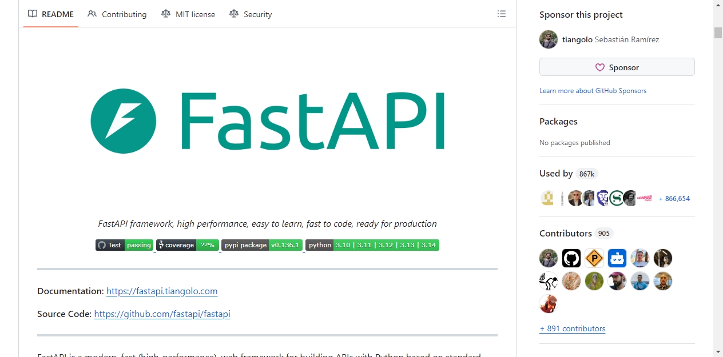Click the 'No packages published' text
The image size is (723, 357).
(x=575, y=143)
